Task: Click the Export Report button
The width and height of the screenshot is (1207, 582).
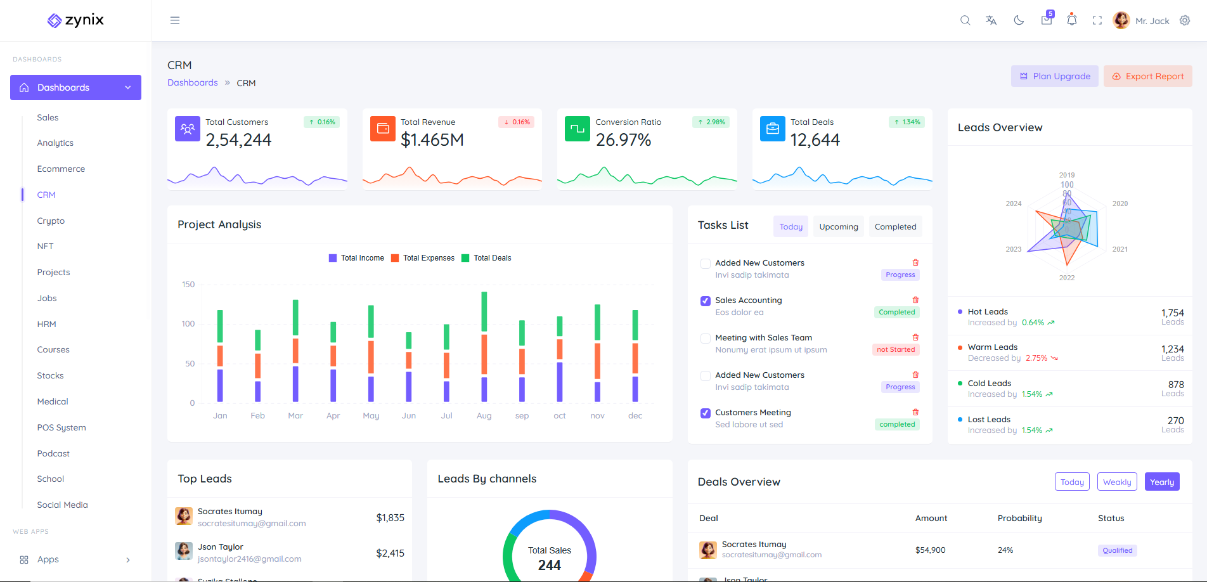Action: (1148, 76)
